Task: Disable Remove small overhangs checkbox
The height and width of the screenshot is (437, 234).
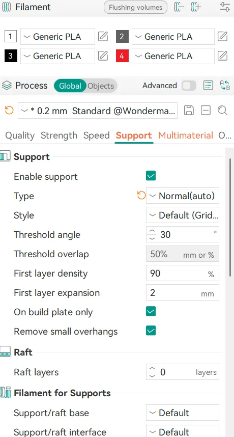Action: pyautogui.click(x=151, y=331)
